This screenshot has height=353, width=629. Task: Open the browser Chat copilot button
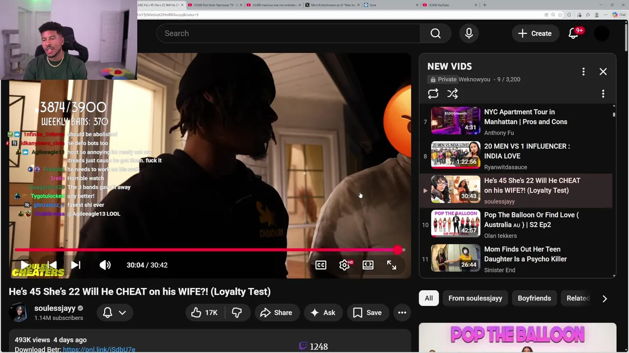pos(619,15)
